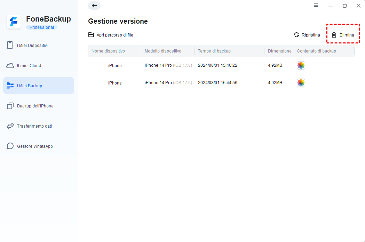Select the backup row from 15:46:22
The height and width of the screenshot is (242, 365).
(x=217, y=65)
